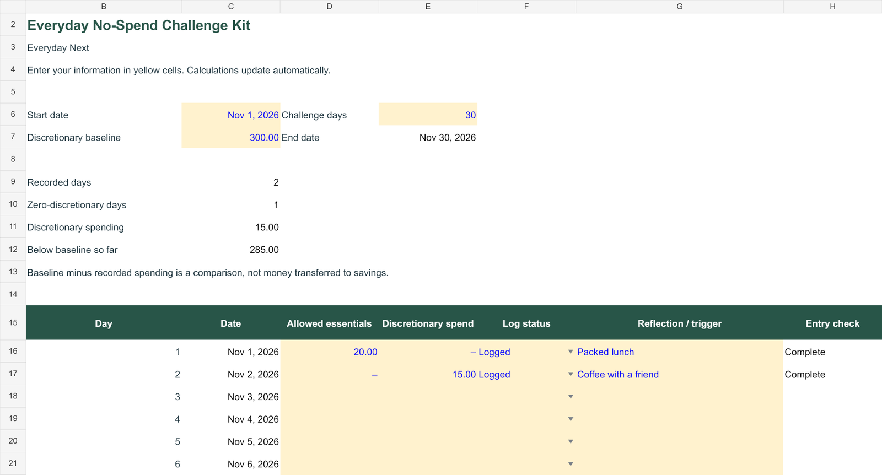
Task: Click the Reflection cell for Nov 4 row
Action: [680, 419]
